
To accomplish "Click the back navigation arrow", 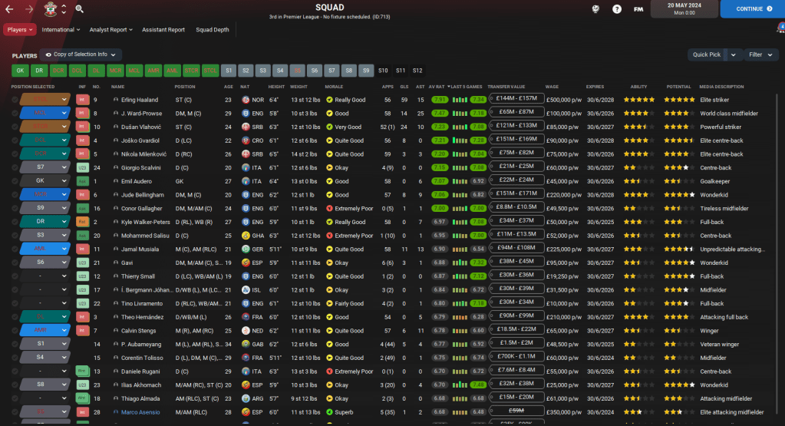I will click(x=10, y=9).
